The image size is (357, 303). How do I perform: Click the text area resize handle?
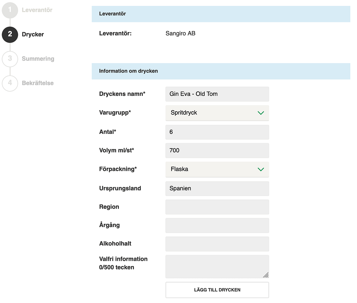point(266,275)
